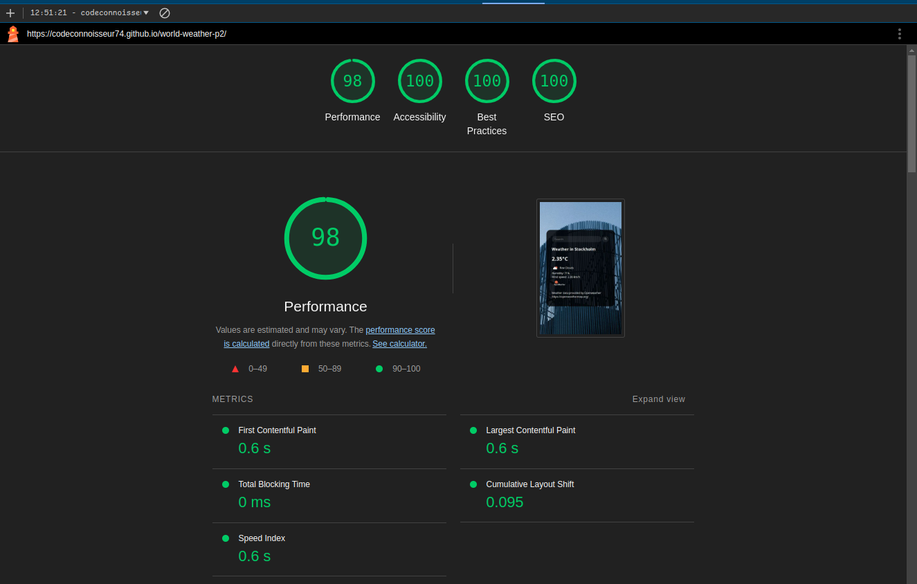Click the green dot beside Speed Index

coord(226,538)
